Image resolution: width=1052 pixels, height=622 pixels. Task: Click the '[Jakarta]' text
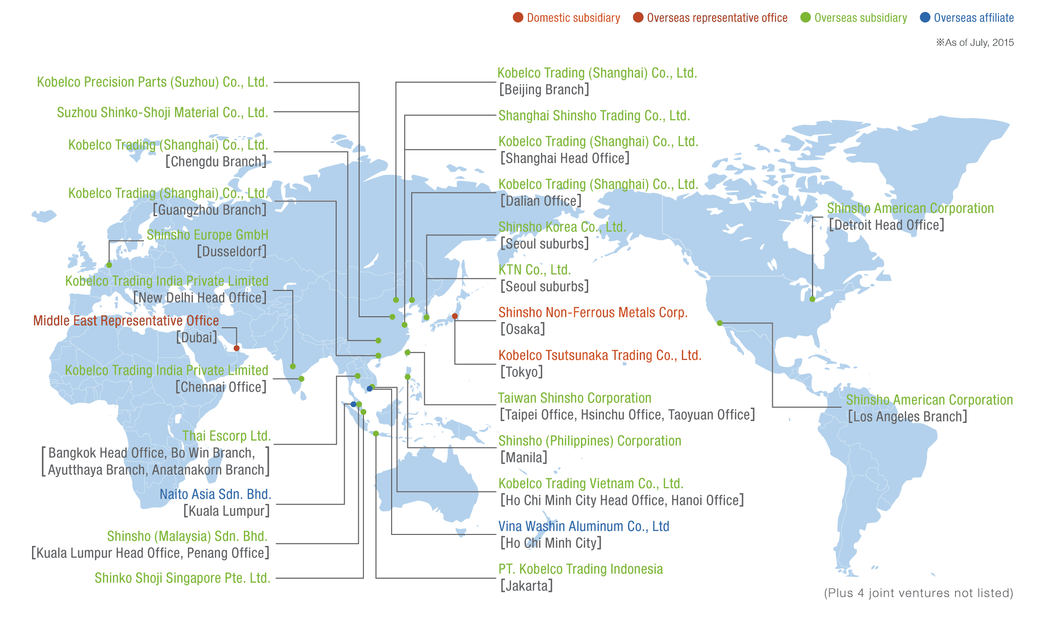click(526, 586)
